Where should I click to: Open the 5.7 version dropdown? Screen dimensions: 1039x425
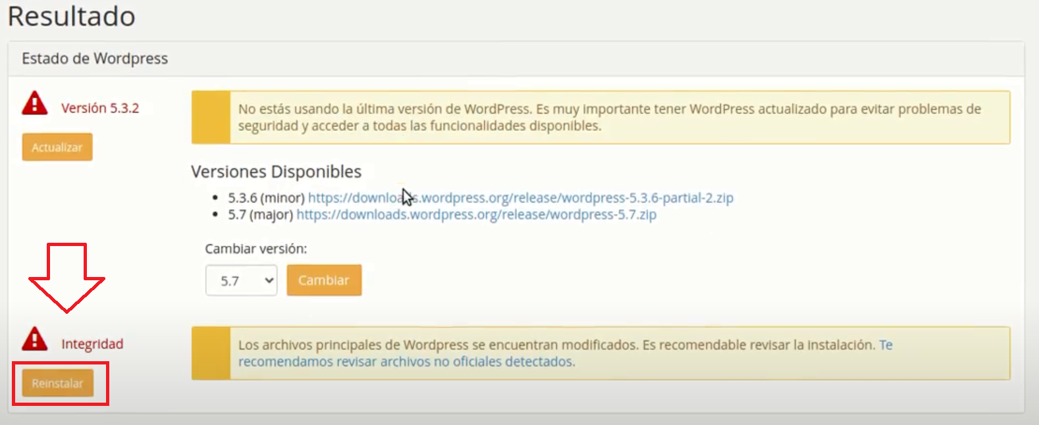coord(241,281)
